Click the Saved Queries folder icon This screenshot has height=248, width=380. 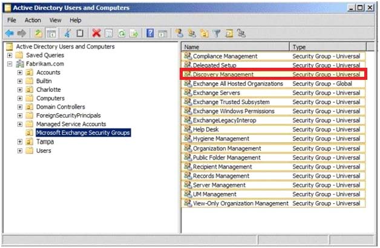coord(19,55)
